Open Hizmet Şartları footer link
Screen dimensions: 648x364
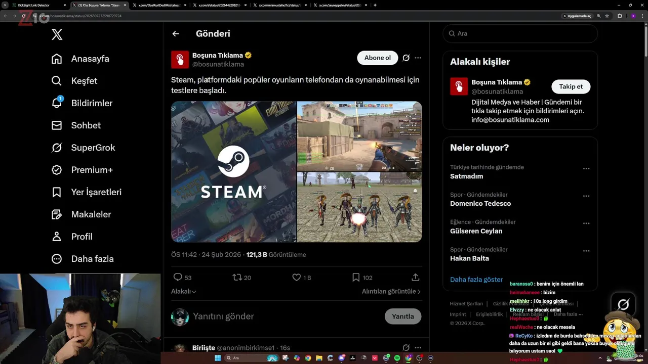click(x=466, y=304)
